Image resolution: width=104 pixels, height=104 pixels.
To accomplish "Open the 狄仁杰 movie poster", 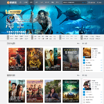I will click(x=35, y=59).
